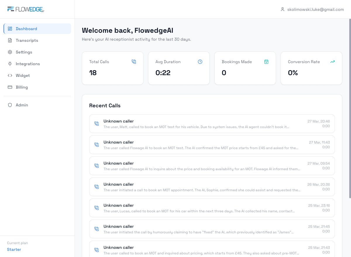This screenshot has height=257, width=351.
Task: Open the Dashboard icon in sidebar
Action: pos(10,29)
